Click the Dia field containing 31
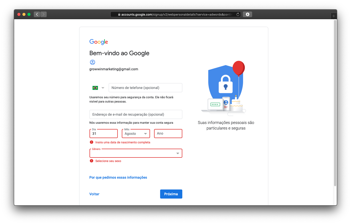The height and width of the screenshot is (224, 351). pyautogui.click(x=104, y=134)
